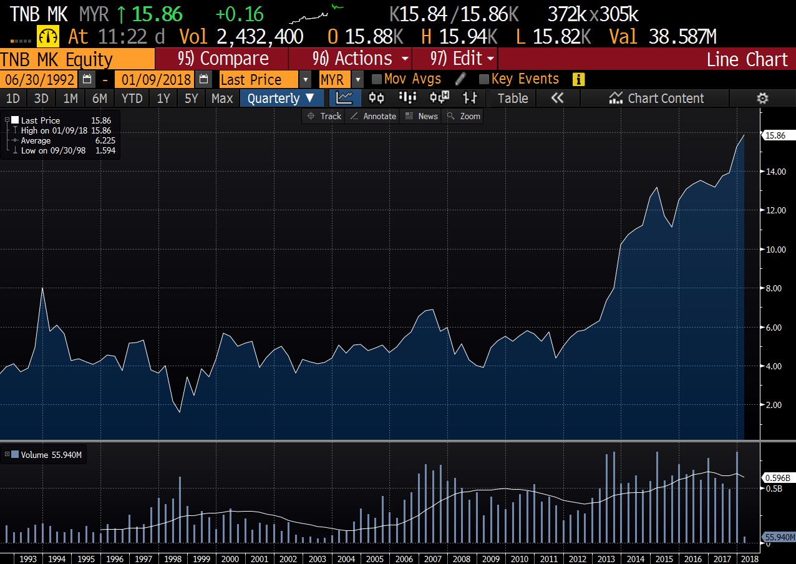Click the pencil edit icon beside Mov Avgs
Screen dimensions: 796x564
[460, 79]
